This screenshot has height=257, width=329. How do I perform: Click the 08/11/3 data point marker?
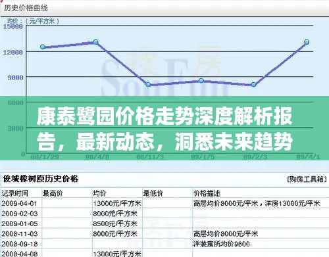148,85
